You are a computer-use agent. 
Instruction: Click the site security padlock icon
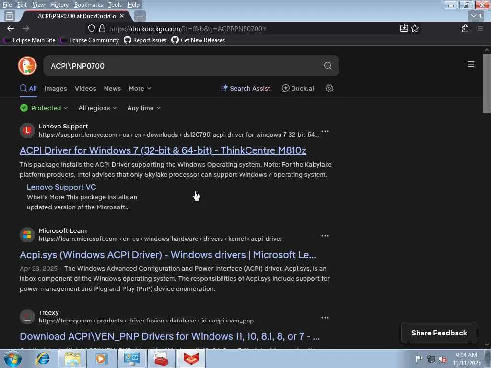click(x=102, y=28)
